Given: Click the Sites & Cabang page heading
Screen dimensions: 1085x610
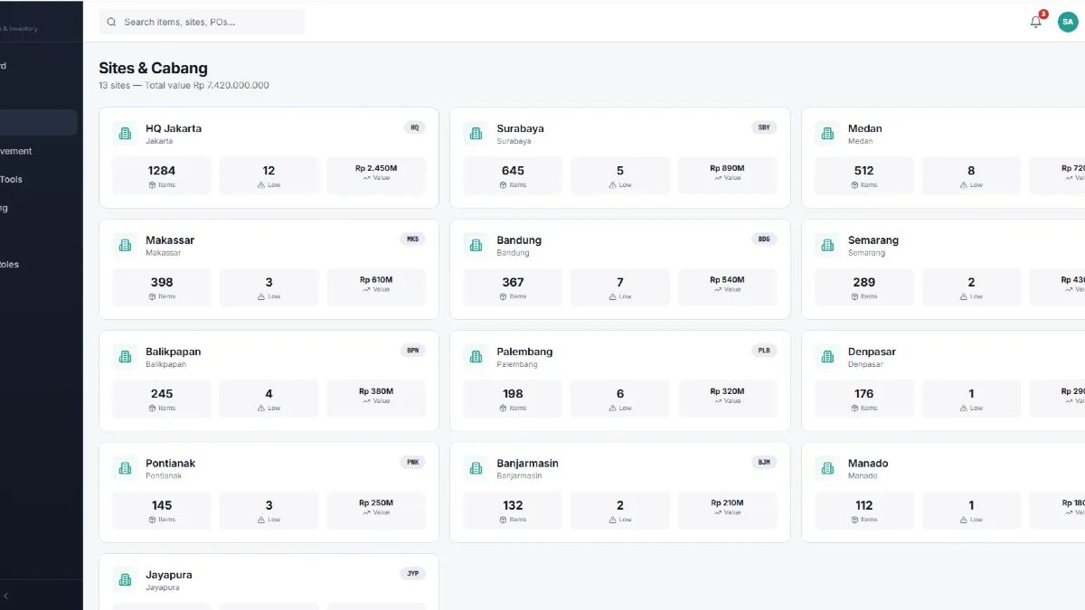Looking at the screenshot, I should pyautogui.click(x=154, y=68).
